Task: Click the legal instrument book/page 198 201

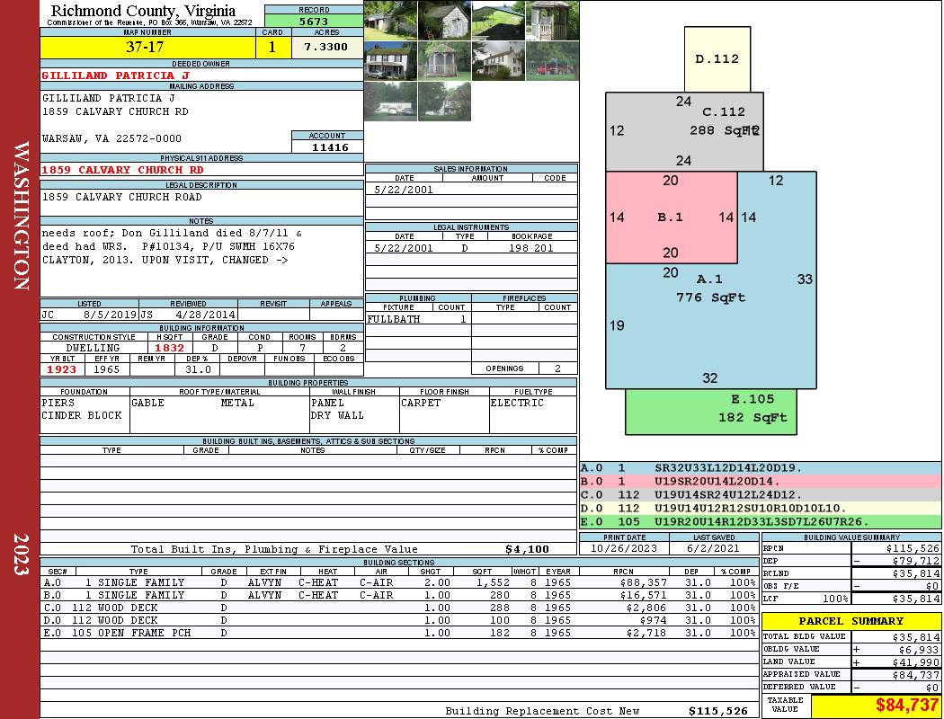Action: [x=531, y=248]
